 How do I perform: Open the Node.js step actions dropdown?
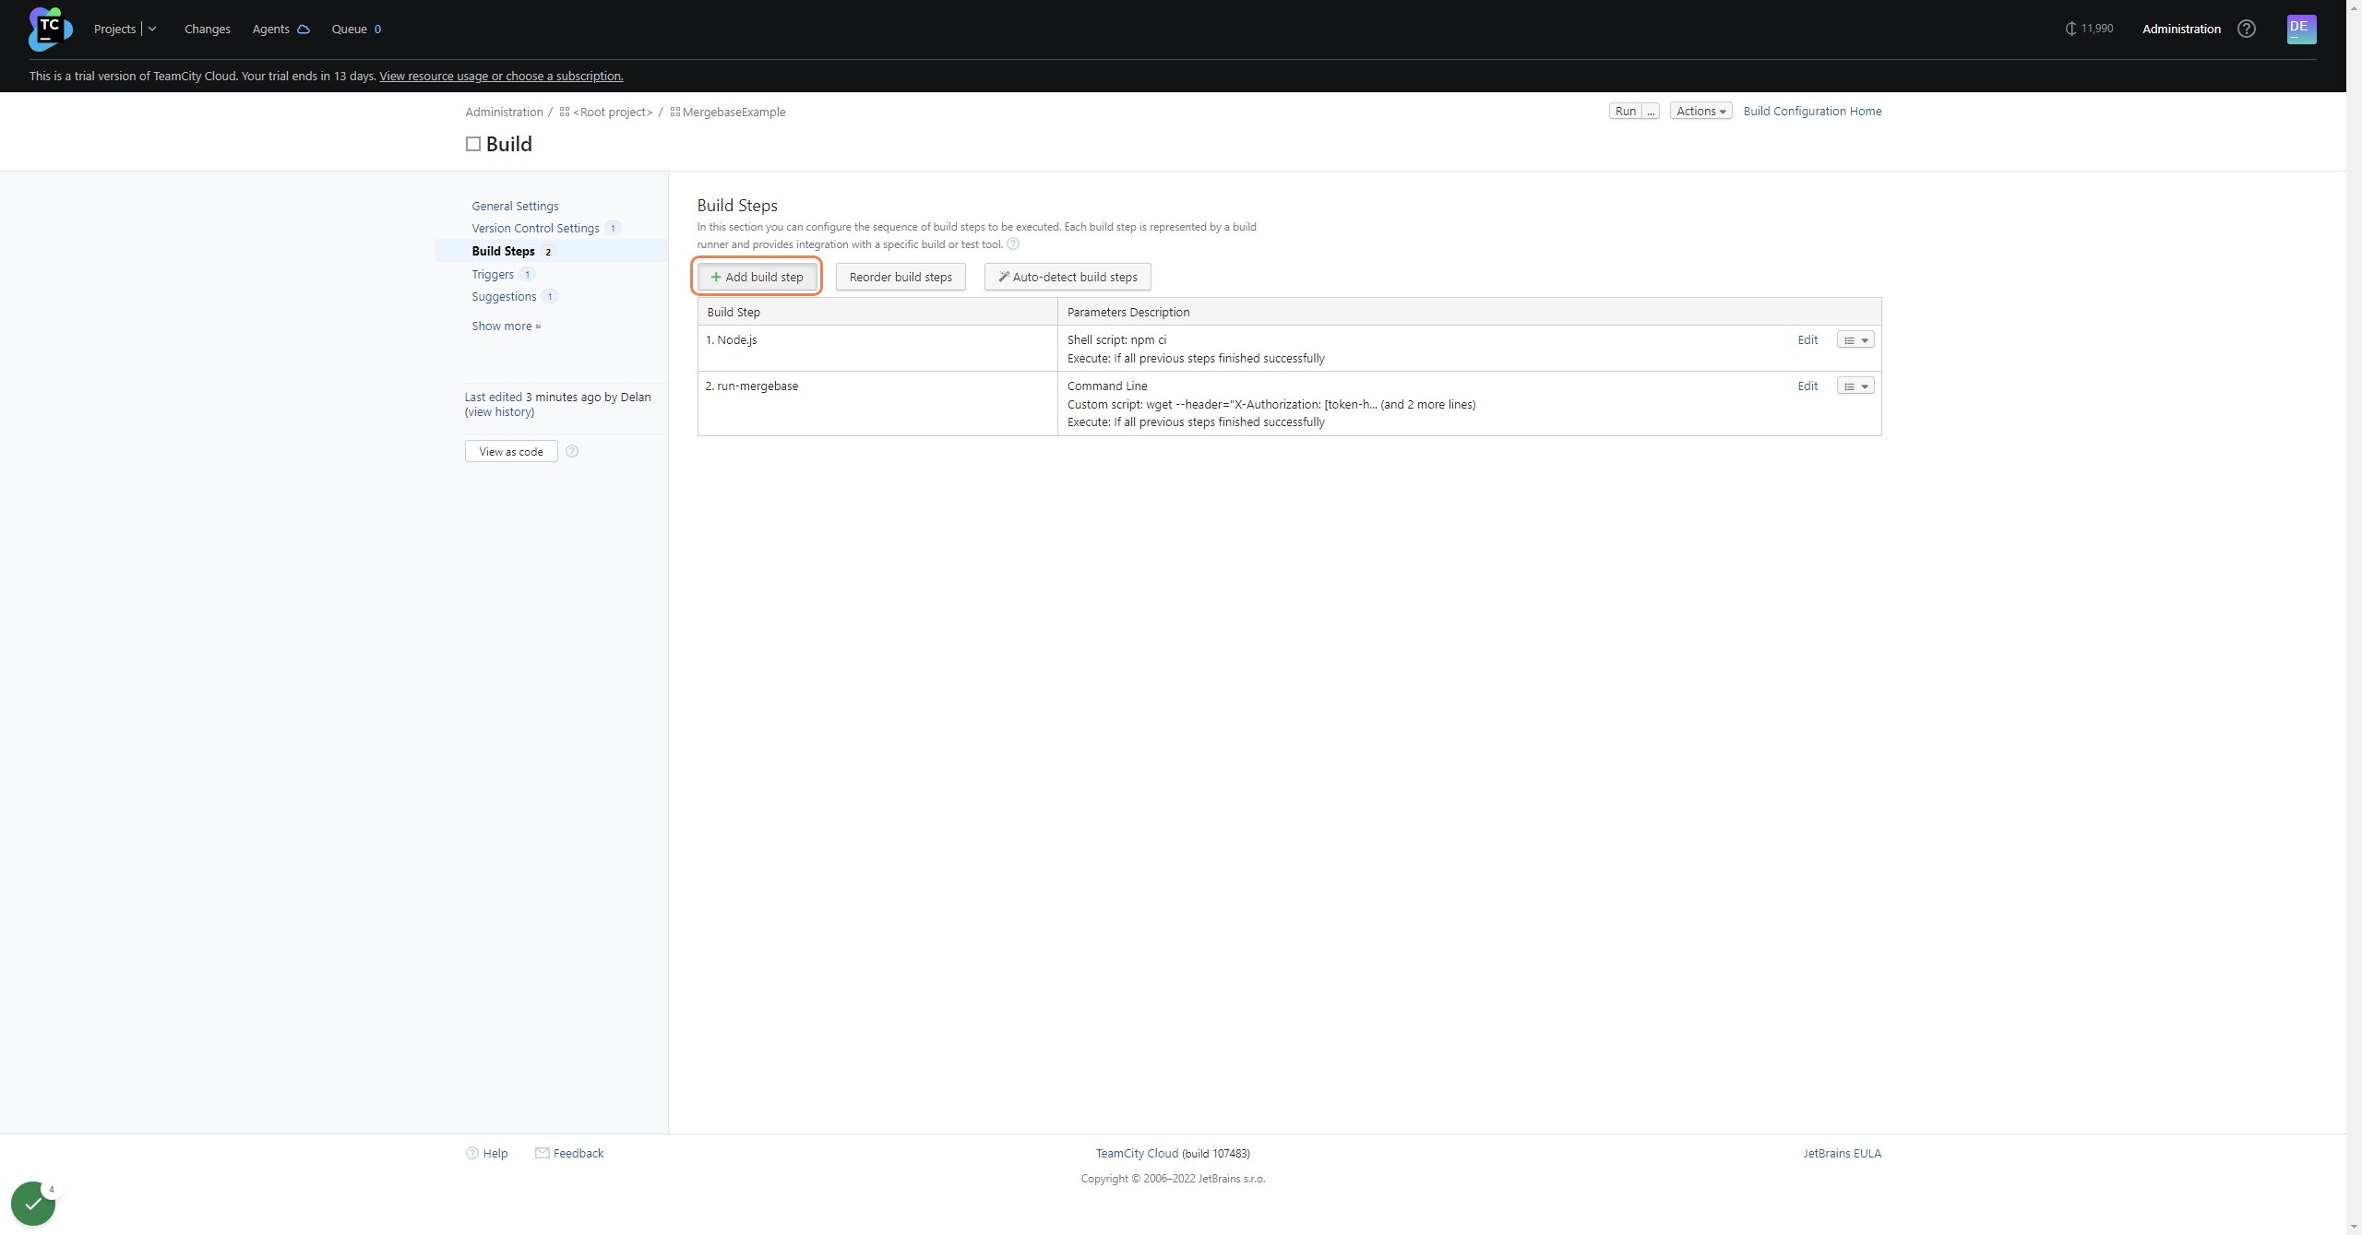tap(1855, 340)
